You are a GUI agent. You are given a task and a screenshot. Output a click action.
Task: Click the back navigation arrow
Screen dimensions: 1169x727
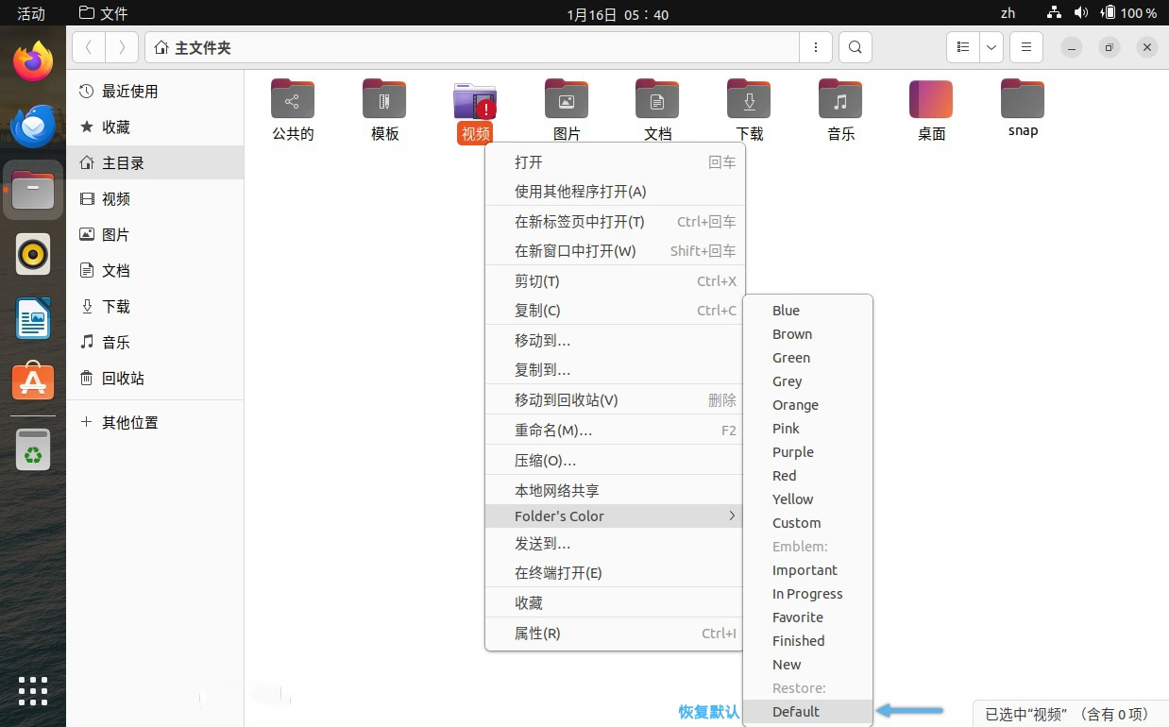pos(88,46)
